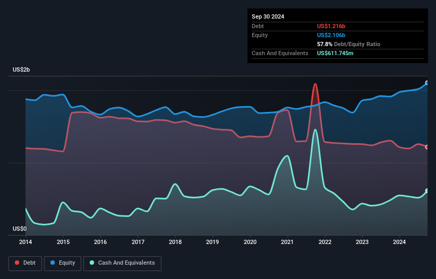Image resolution: width=436 pixels, height=279 pixels.
Task: Click the 2018 x-axis label
Action: coord(175,242)
